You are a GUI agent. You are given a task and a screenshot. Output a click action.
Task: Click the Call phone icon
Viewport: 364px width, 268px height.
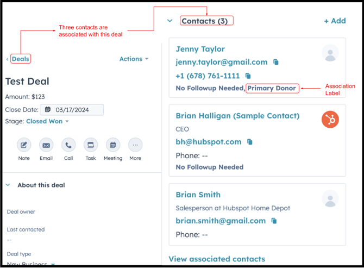[x=68, y=145]
